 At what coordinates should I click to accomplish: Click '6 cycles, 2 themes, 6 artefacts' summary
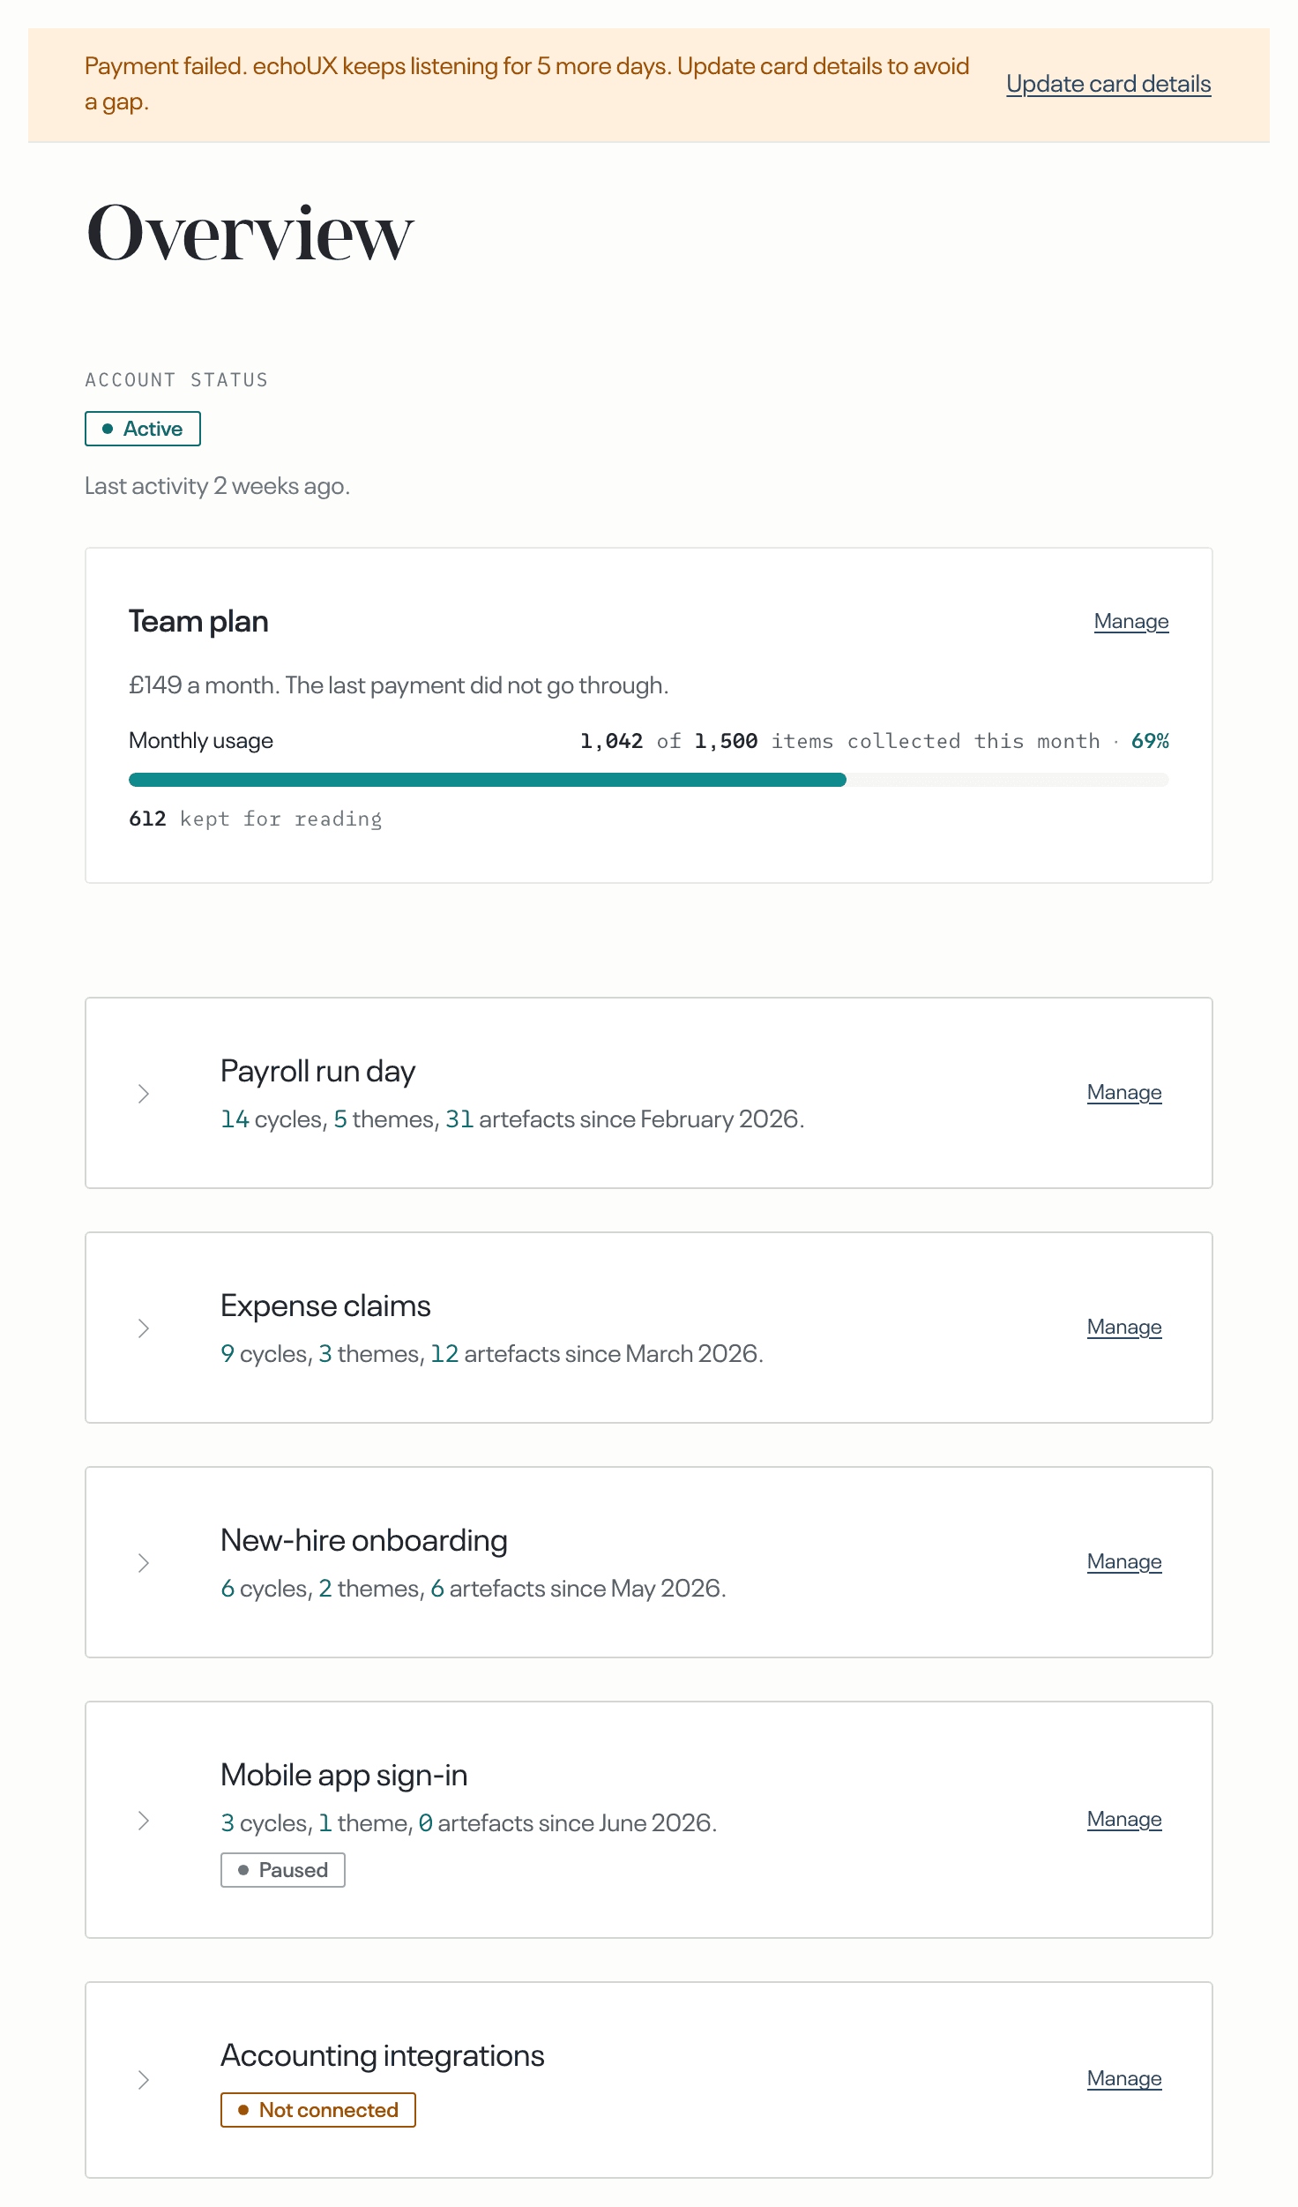474,1589
